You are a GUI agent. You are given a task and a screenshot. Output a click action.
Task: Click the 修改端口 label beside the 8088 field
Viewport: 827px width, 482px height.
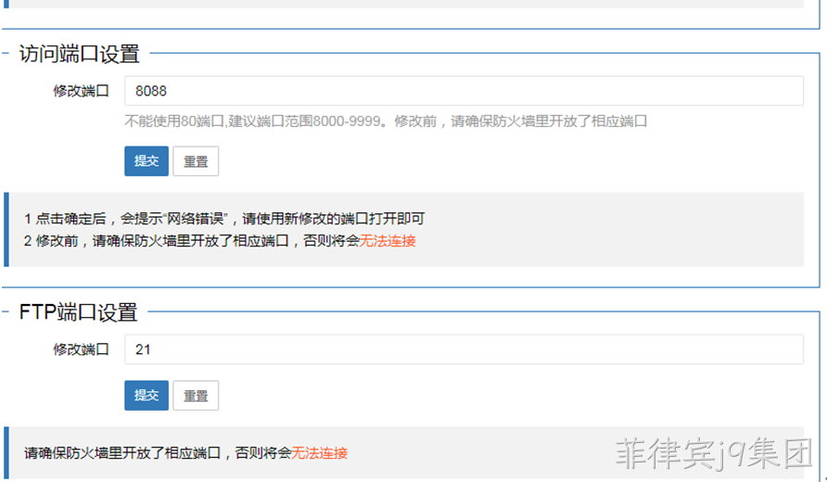tap(81, 91)
